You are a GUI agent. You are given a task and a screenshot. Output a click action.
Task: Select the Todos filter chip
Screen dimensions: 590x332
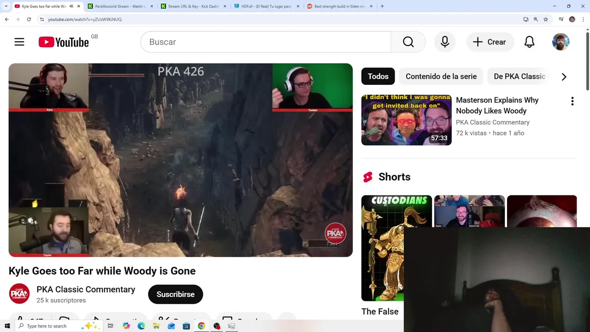[x=378, y=77]
